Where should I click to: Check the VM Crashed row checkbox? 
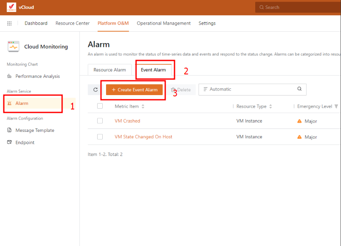[100, 121]
